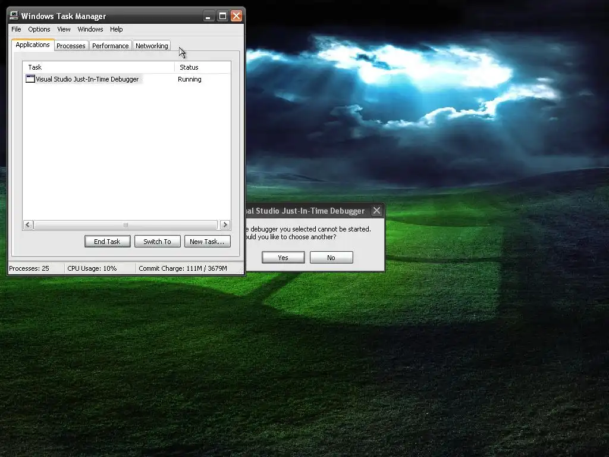The width and height of the screenshot is (609, 457).
Task: Click Yes in the Just-In-Time Debugger dialog
Action: point(283,257)
